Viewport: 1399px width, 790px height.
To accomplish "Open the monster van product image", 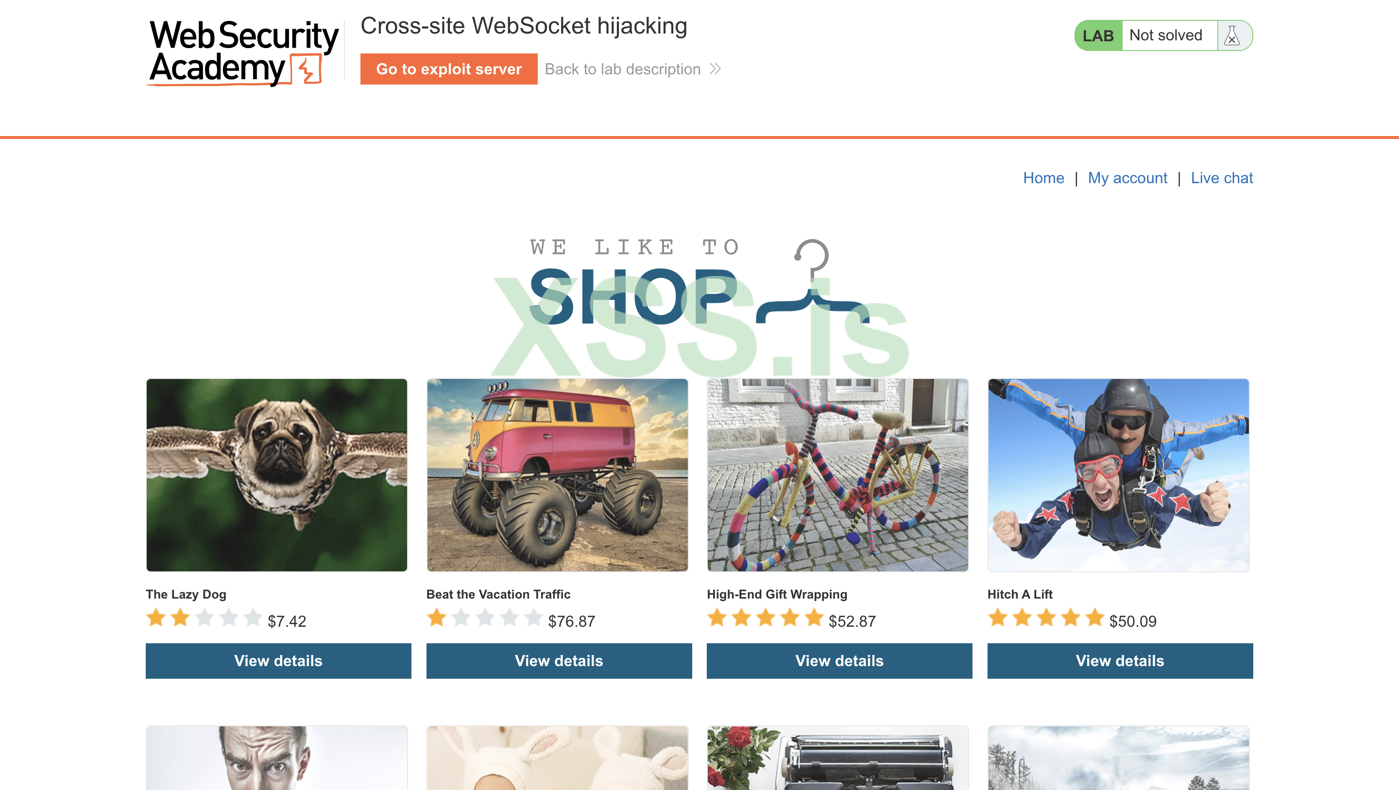I will [557, 475].
